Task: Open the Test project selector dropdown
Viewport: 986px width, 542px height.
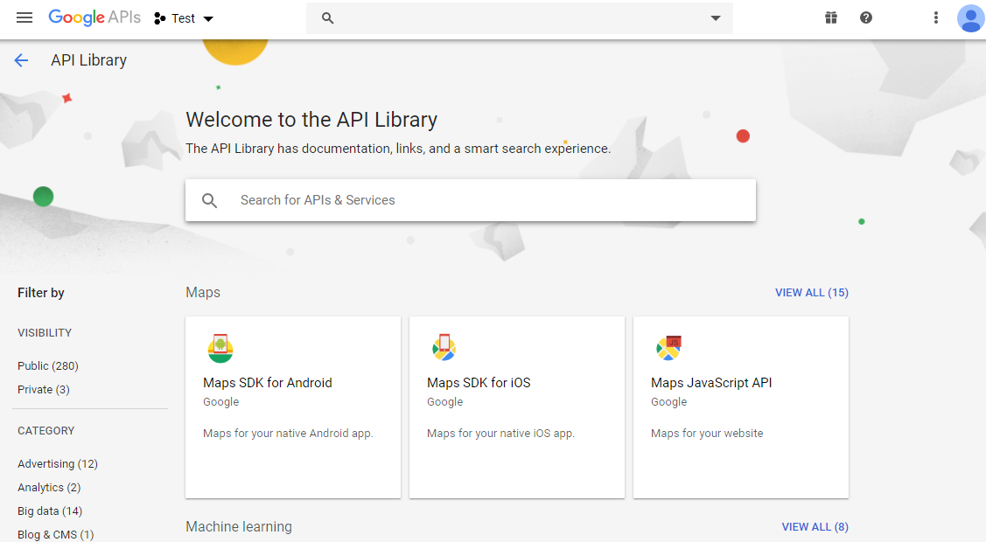Action: [184, 18]
